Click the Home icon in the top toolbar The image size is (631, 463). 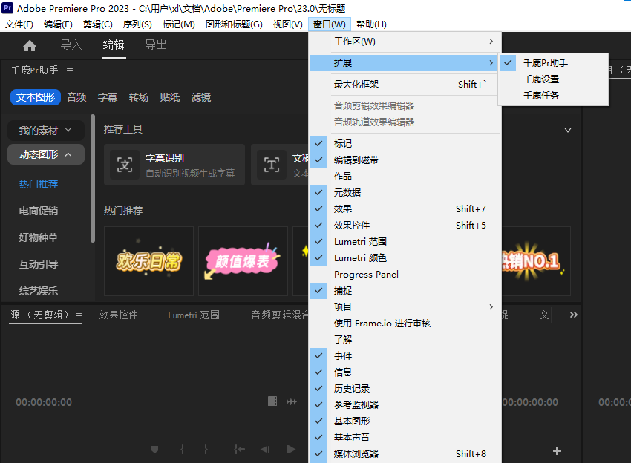(27, 45)
